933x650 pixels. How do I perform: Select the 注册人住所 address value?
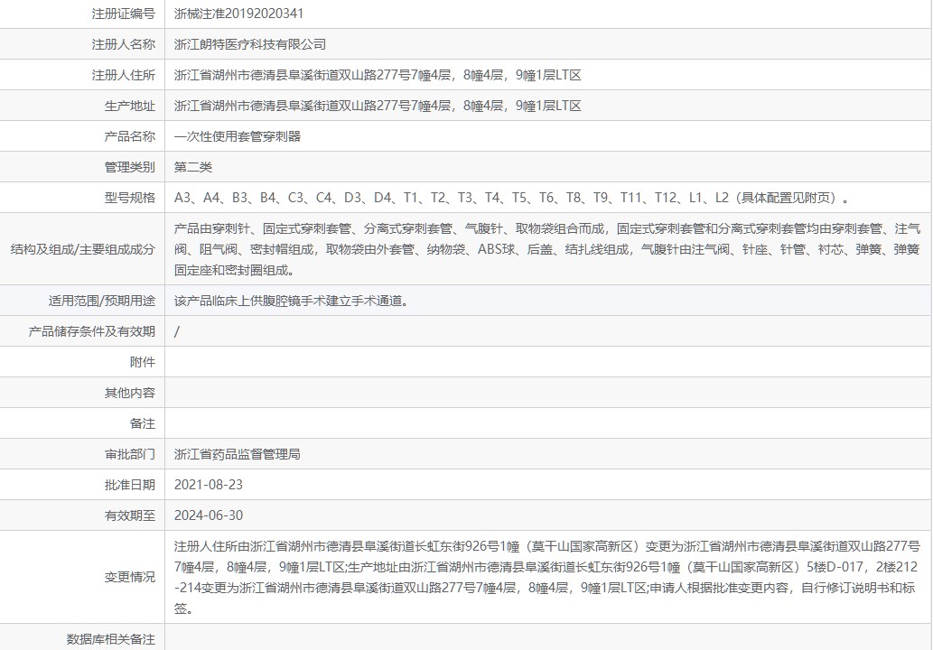coord(378,76)
